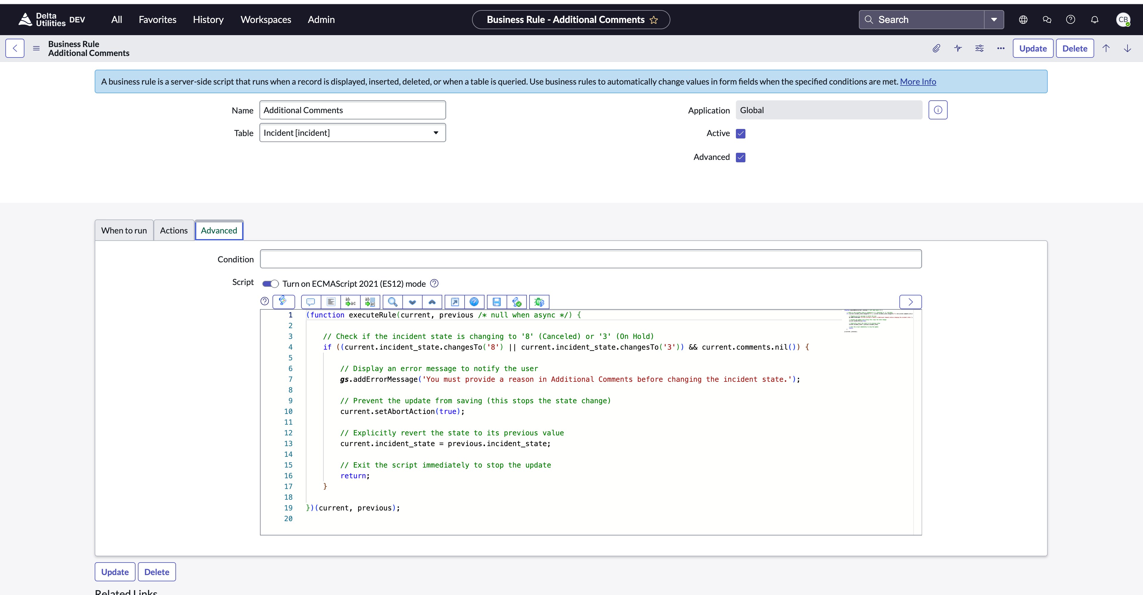Turn off ECMAScript 2021 (ES12) mode toggle

(270, 284)
